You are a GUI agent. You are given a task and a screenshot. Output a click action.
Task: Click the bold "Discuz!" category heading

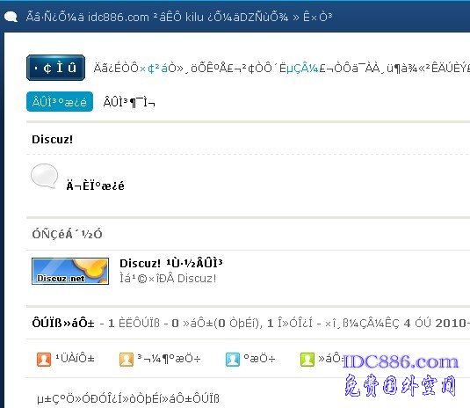coord(52,140)
